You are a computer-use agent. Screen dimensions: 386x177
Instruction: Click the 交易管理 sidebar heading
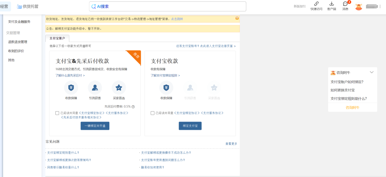13,33
